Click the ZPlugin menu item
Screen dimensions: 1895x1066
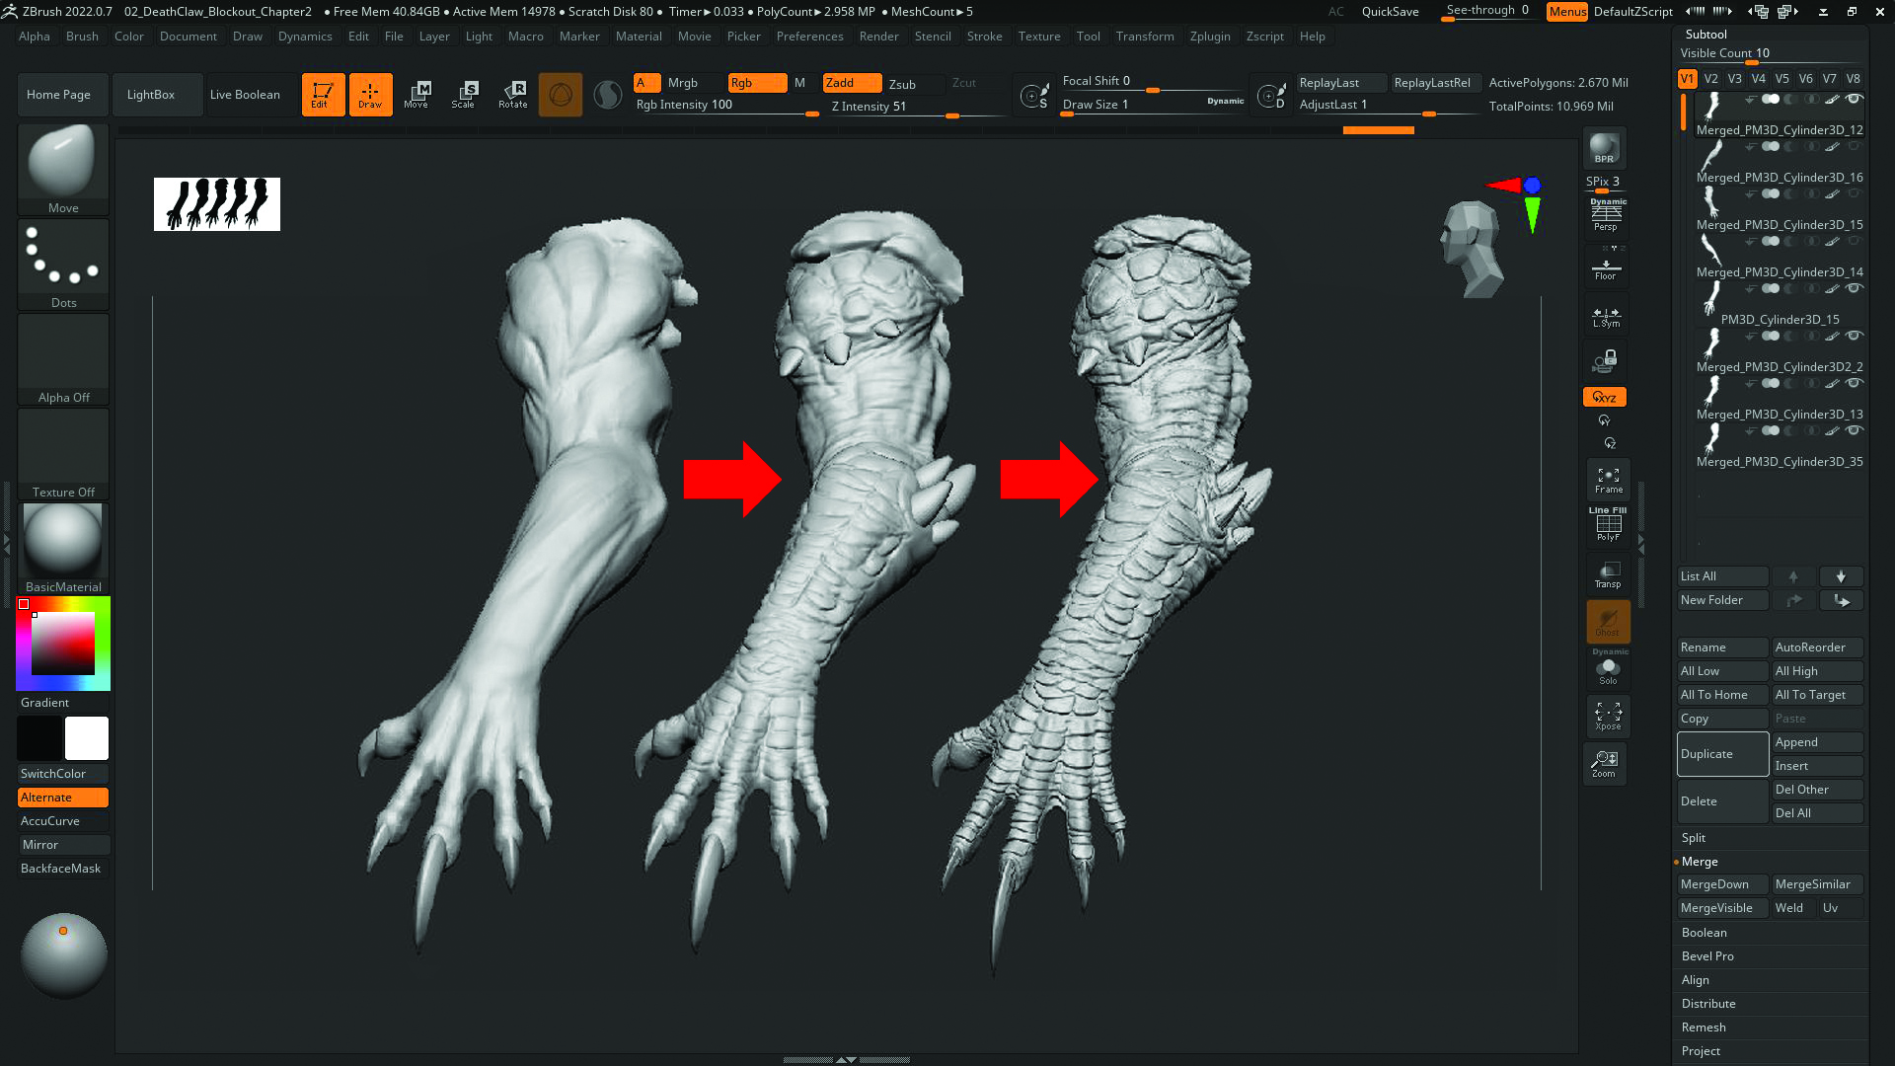click(x=1209, y=37)
